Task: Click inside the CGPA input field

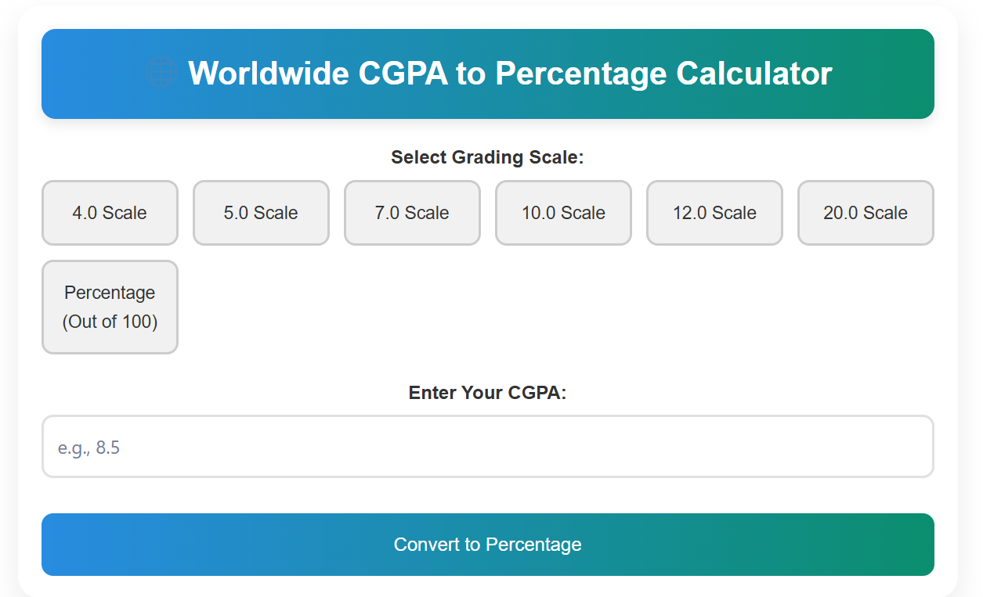Action: (488, 446)
